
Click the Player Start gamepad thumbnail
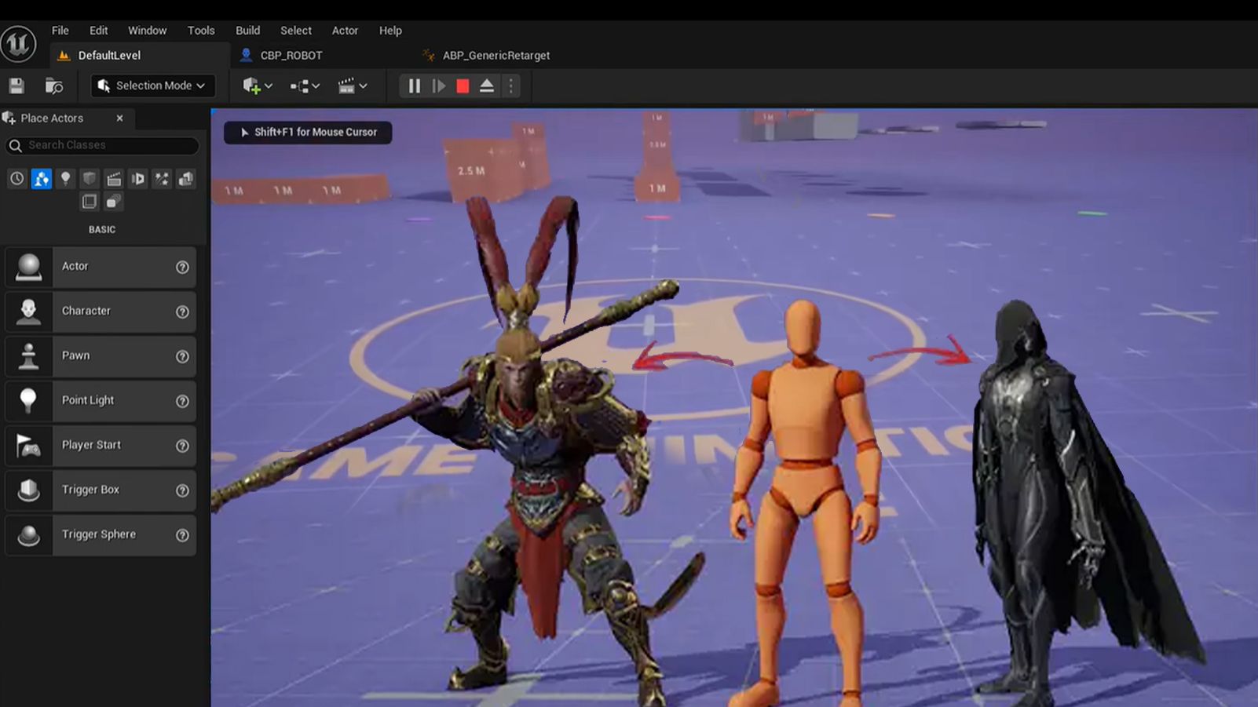point(29,446)
